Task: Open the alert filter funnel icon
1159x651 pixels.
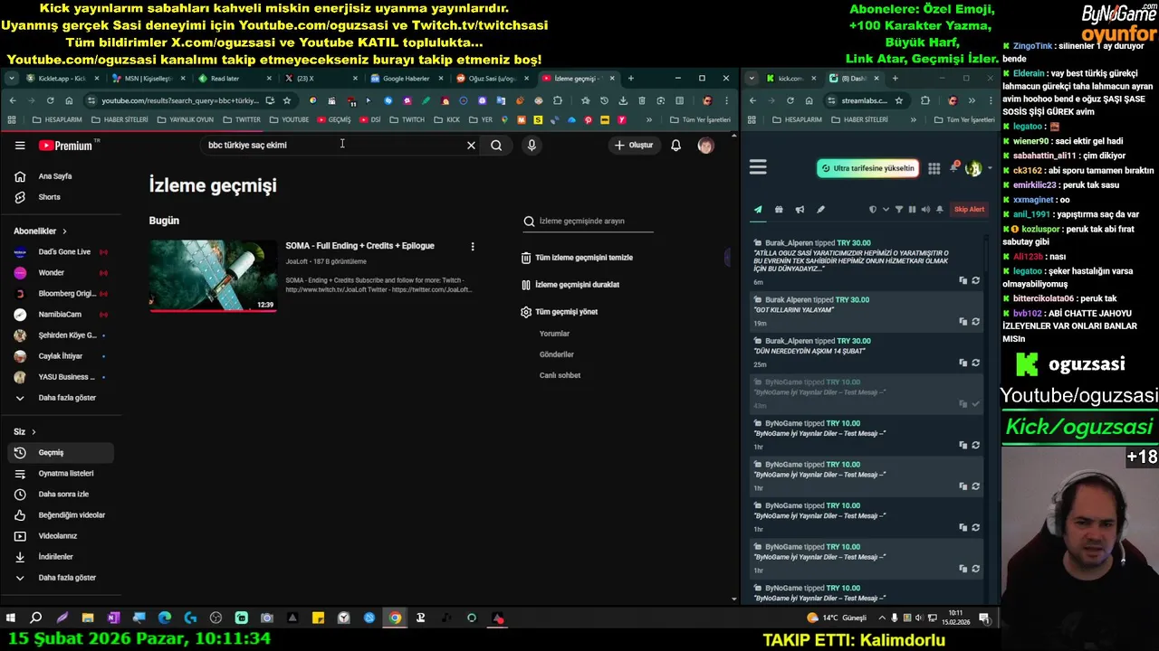Action: 898,210
